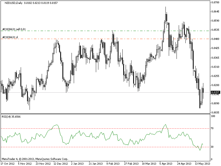The height and width of the screenshot is (166, 221).
Task: Click the NZDUSD,Daily chart title text
Action: pos(14,3)
